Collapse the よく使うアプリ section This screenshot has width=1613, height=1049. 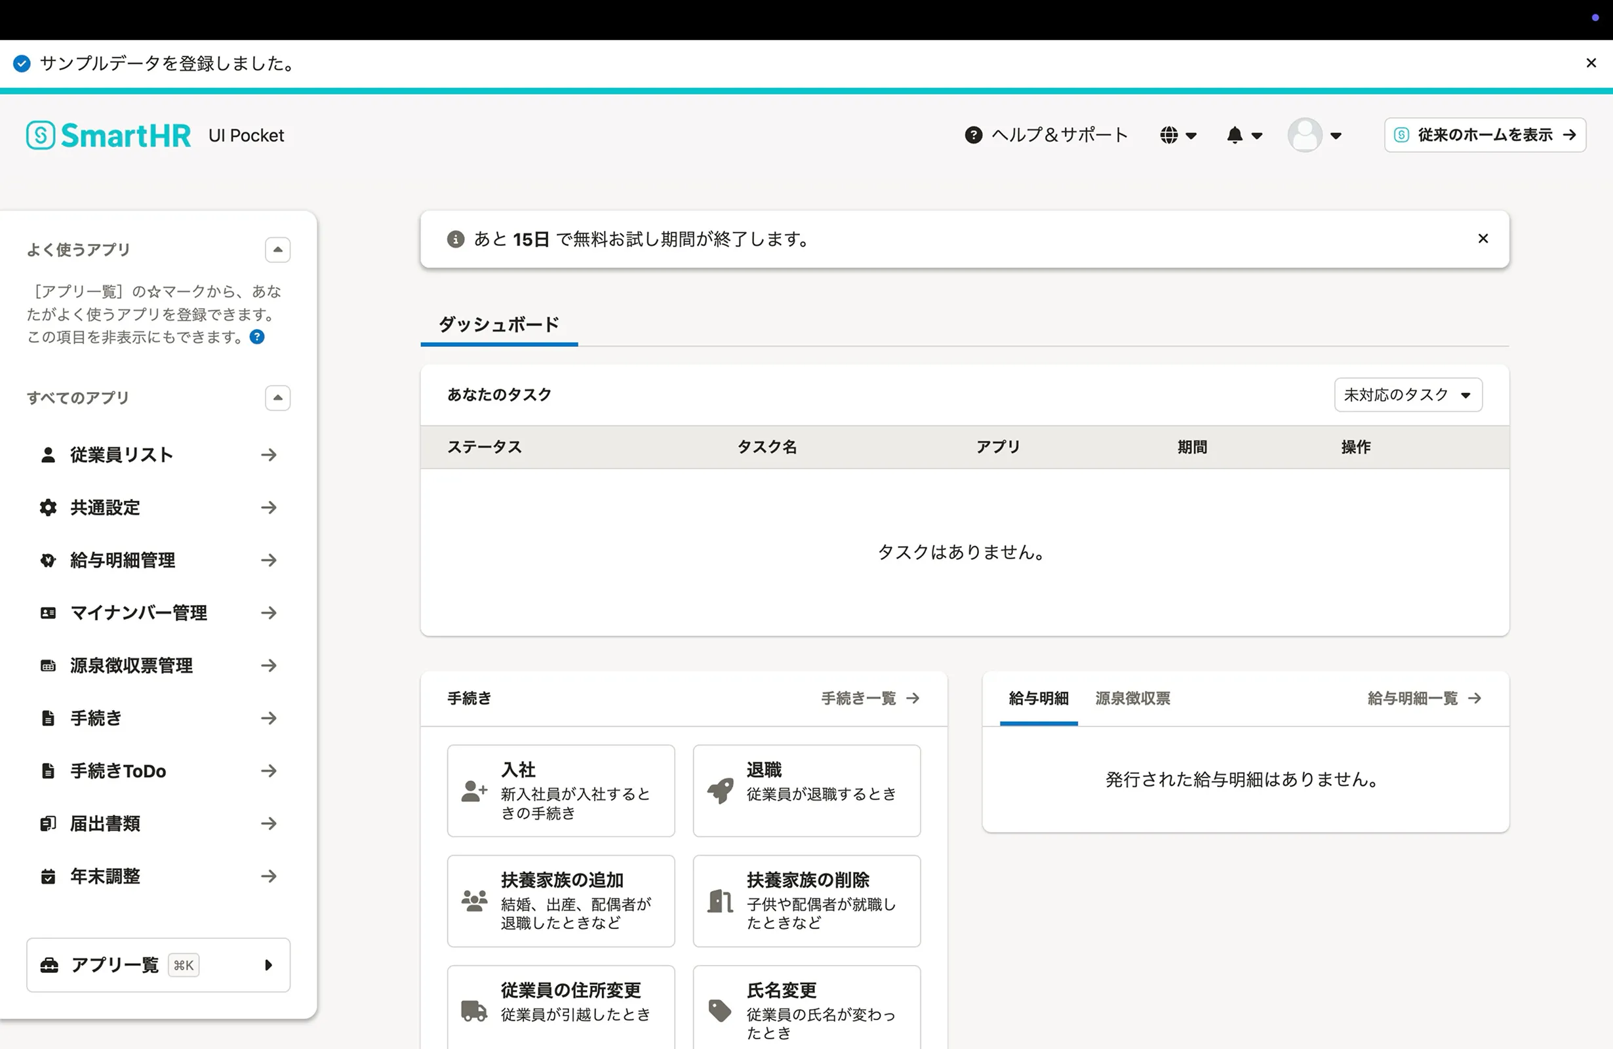277,249
